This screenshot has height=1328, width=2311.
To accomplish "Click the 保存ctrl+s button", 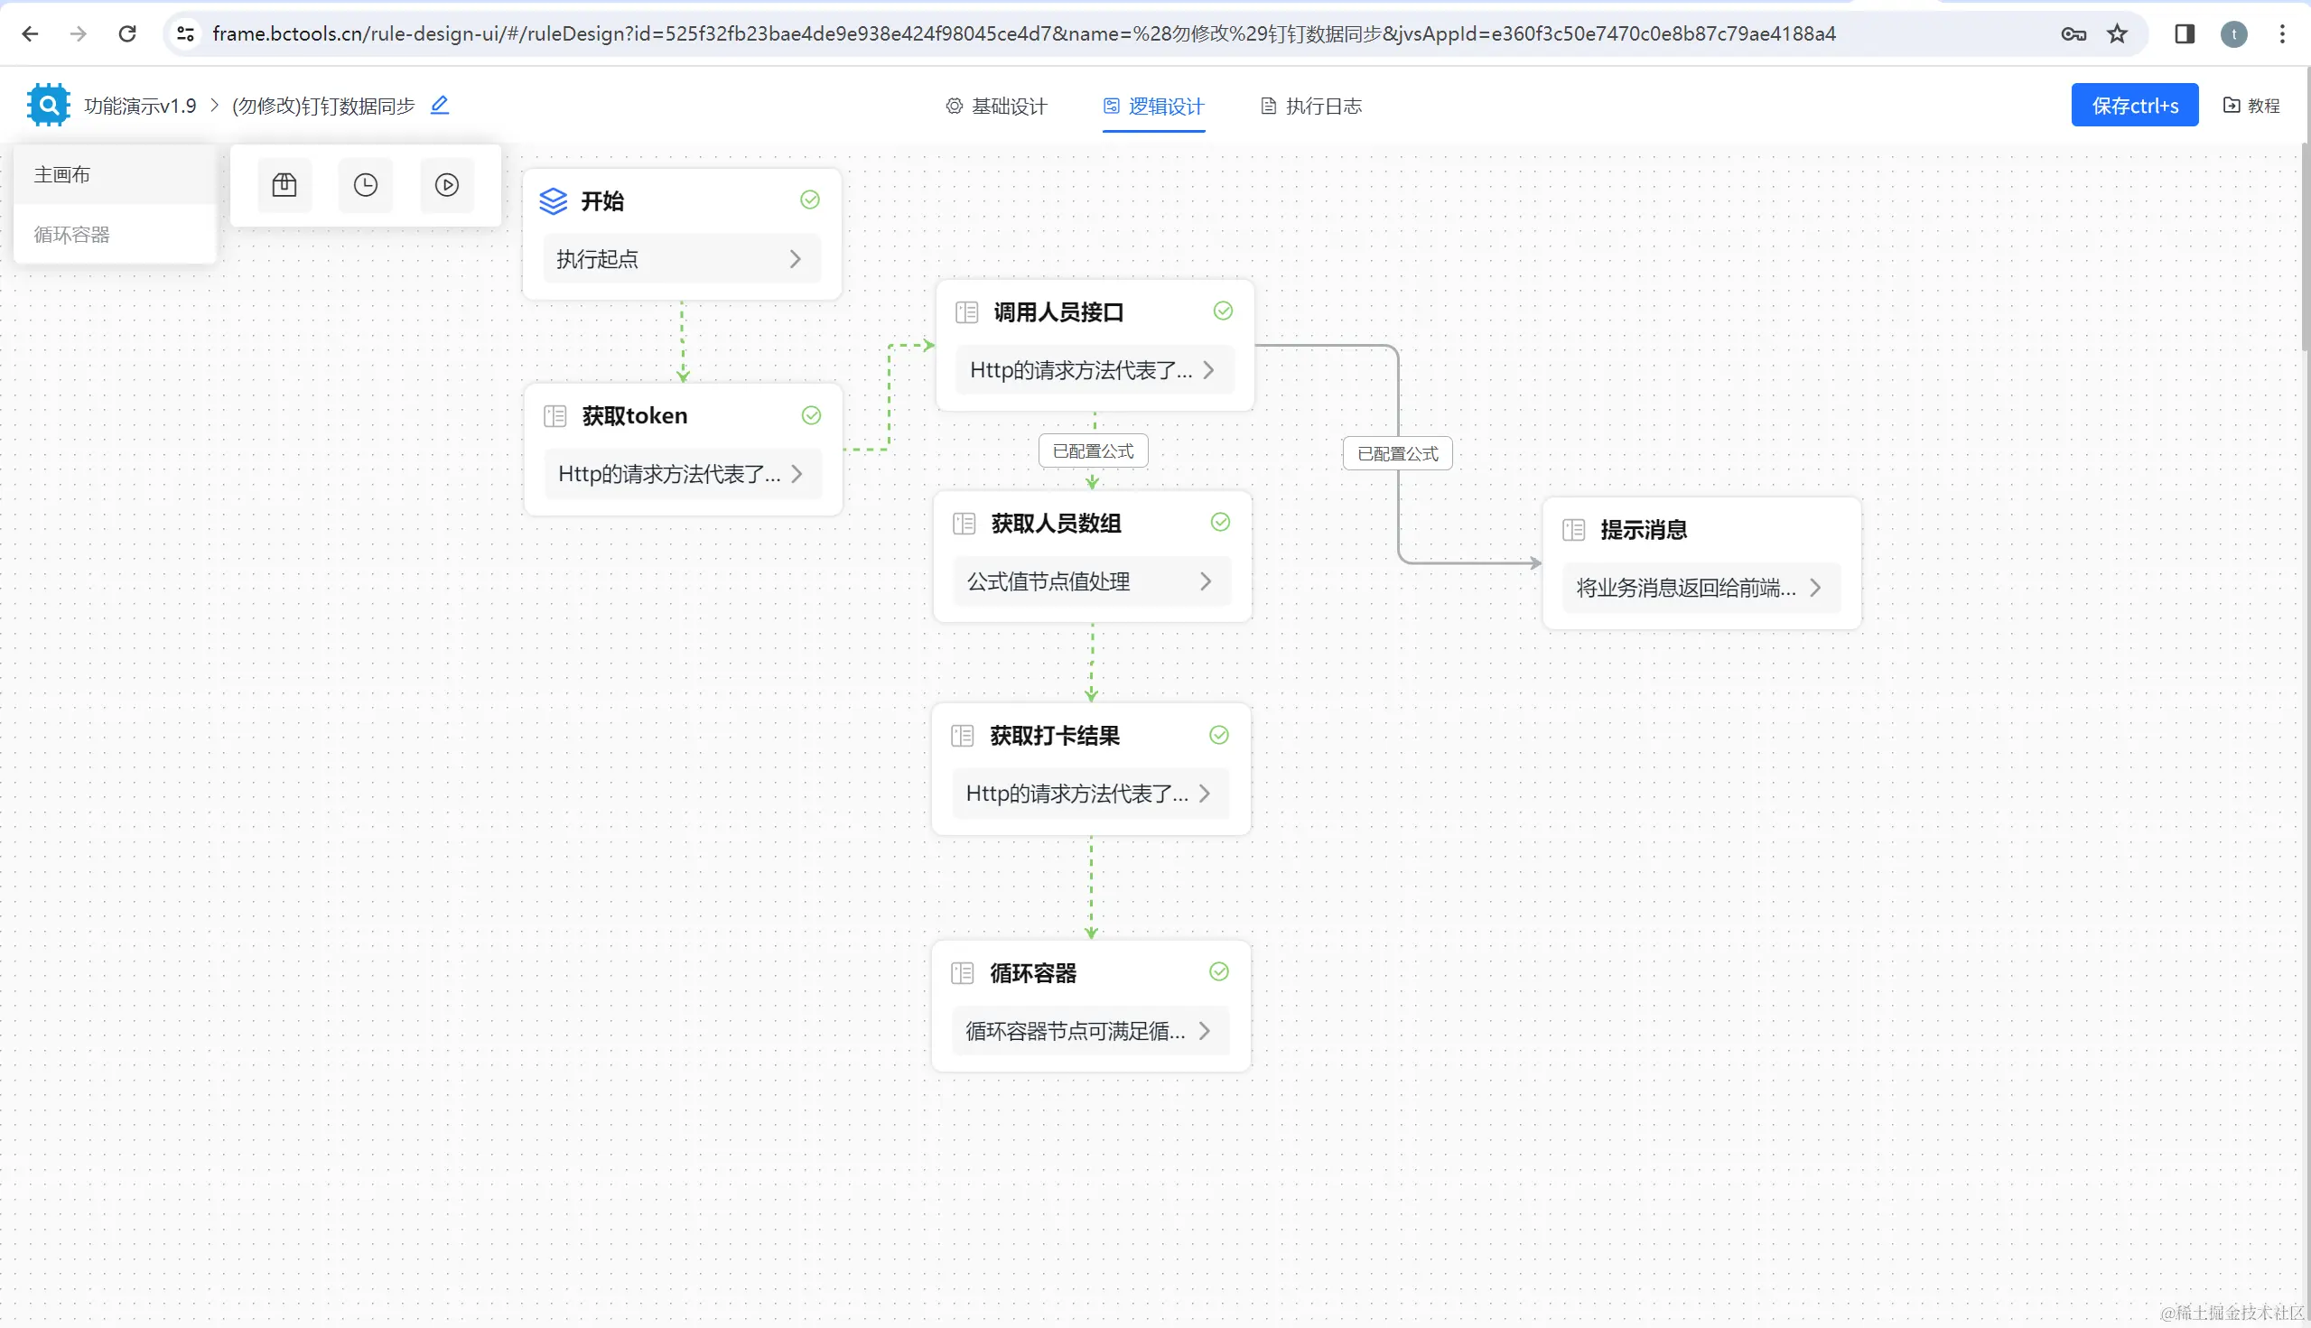I will [2133, 106].
